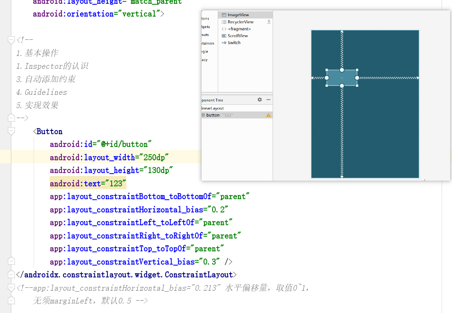Click the button's bottom-right resize handle
The width and height of the screenshot is (452, 313).
[357, 86]
